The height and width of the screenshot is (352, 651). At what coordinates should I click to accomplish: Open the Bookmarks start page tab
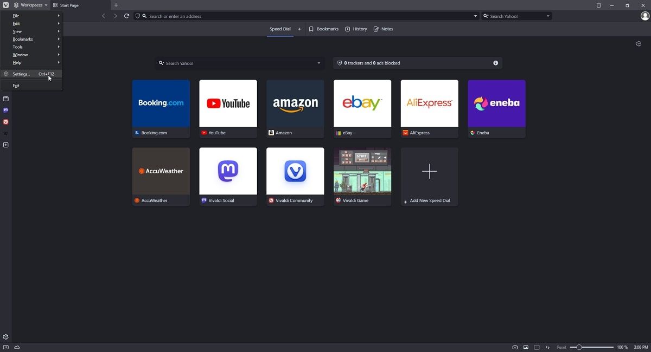pyautogui.click(x=324, y=29)
